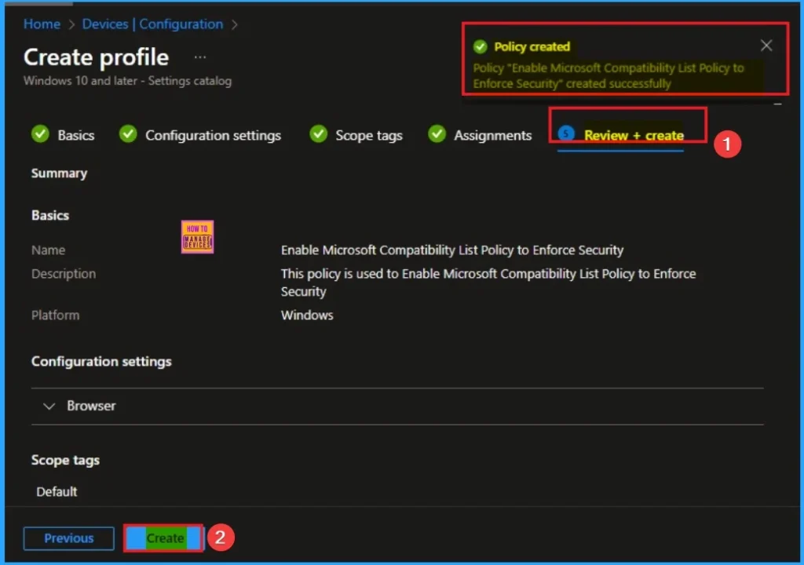The width and height of the screenshot is (804, 565).
Task: Click the Platform value Windows
Action: (307, 315)
